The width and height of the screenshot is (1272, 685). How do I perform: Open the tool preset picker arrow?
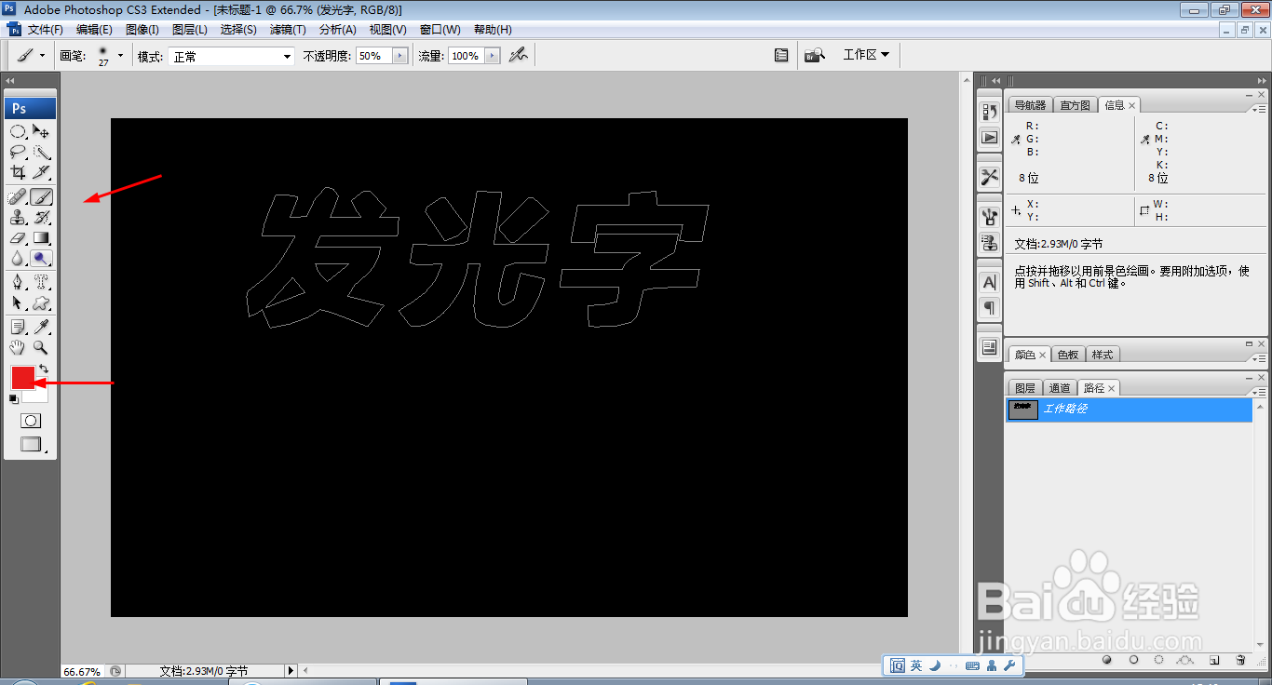click(x=42, y=56)
